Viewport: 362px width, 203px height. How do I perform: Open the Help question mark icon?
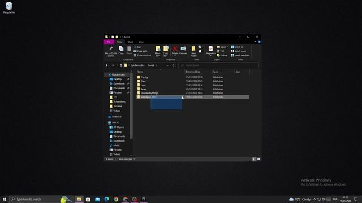coord(259,42)
